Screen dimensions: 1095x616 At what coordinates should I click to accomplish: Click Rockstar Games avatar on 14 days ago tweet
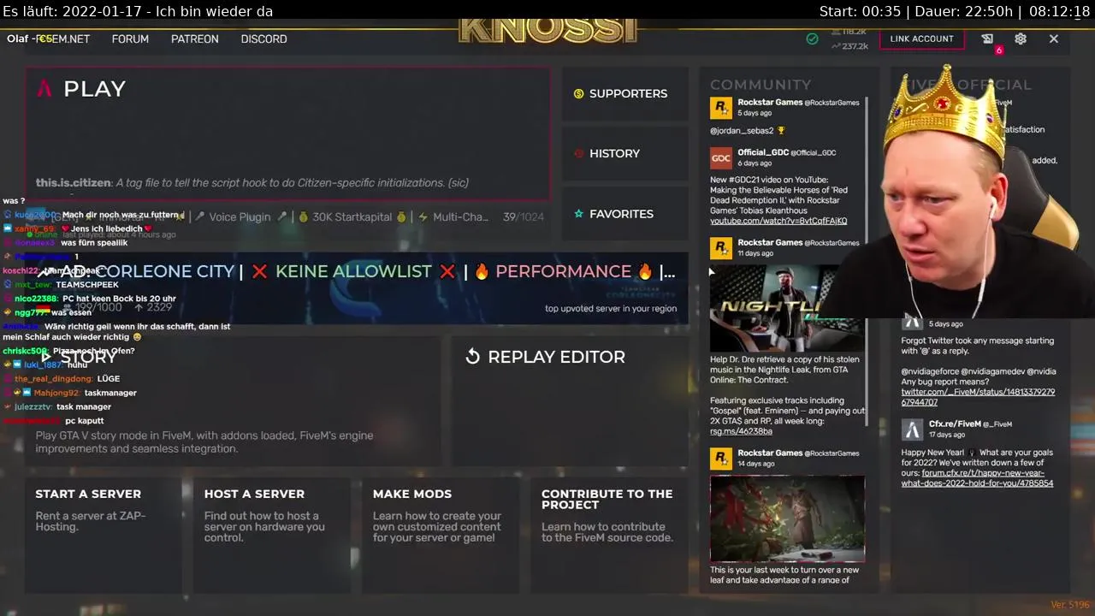[721, 459]
